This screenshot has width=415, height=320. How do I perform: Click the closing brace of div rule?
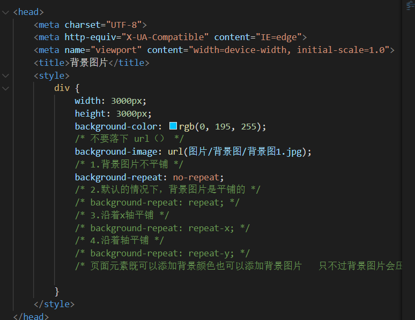click(x=57, y=291)
